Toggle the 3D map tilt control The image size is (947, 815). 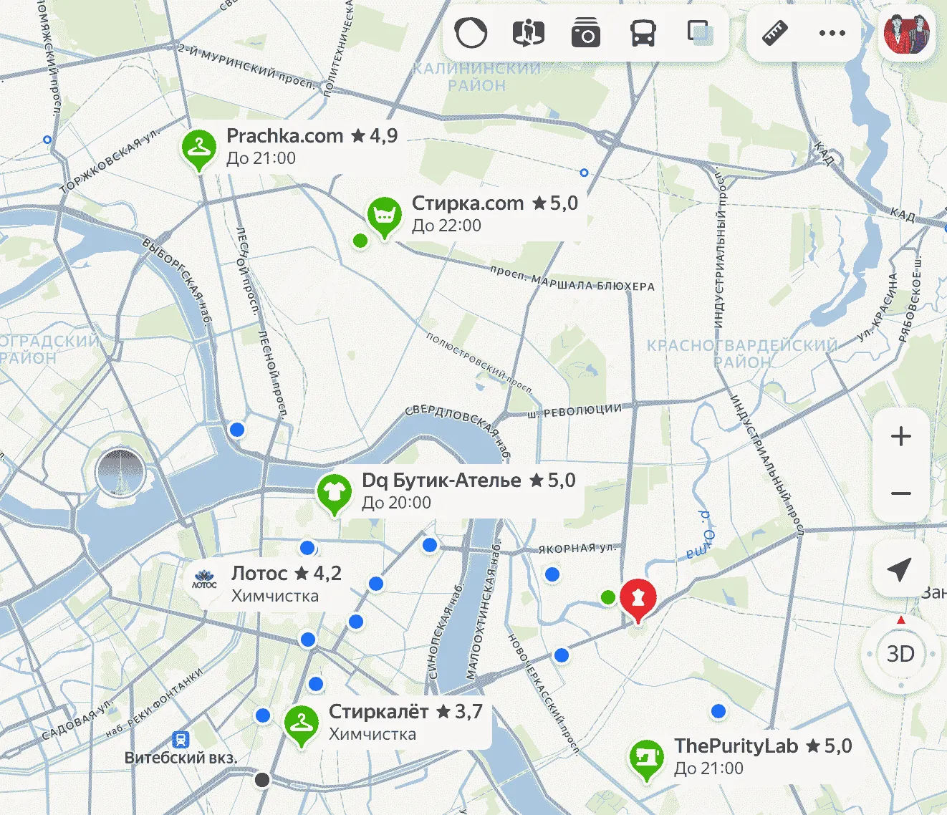tap(900, 654)
